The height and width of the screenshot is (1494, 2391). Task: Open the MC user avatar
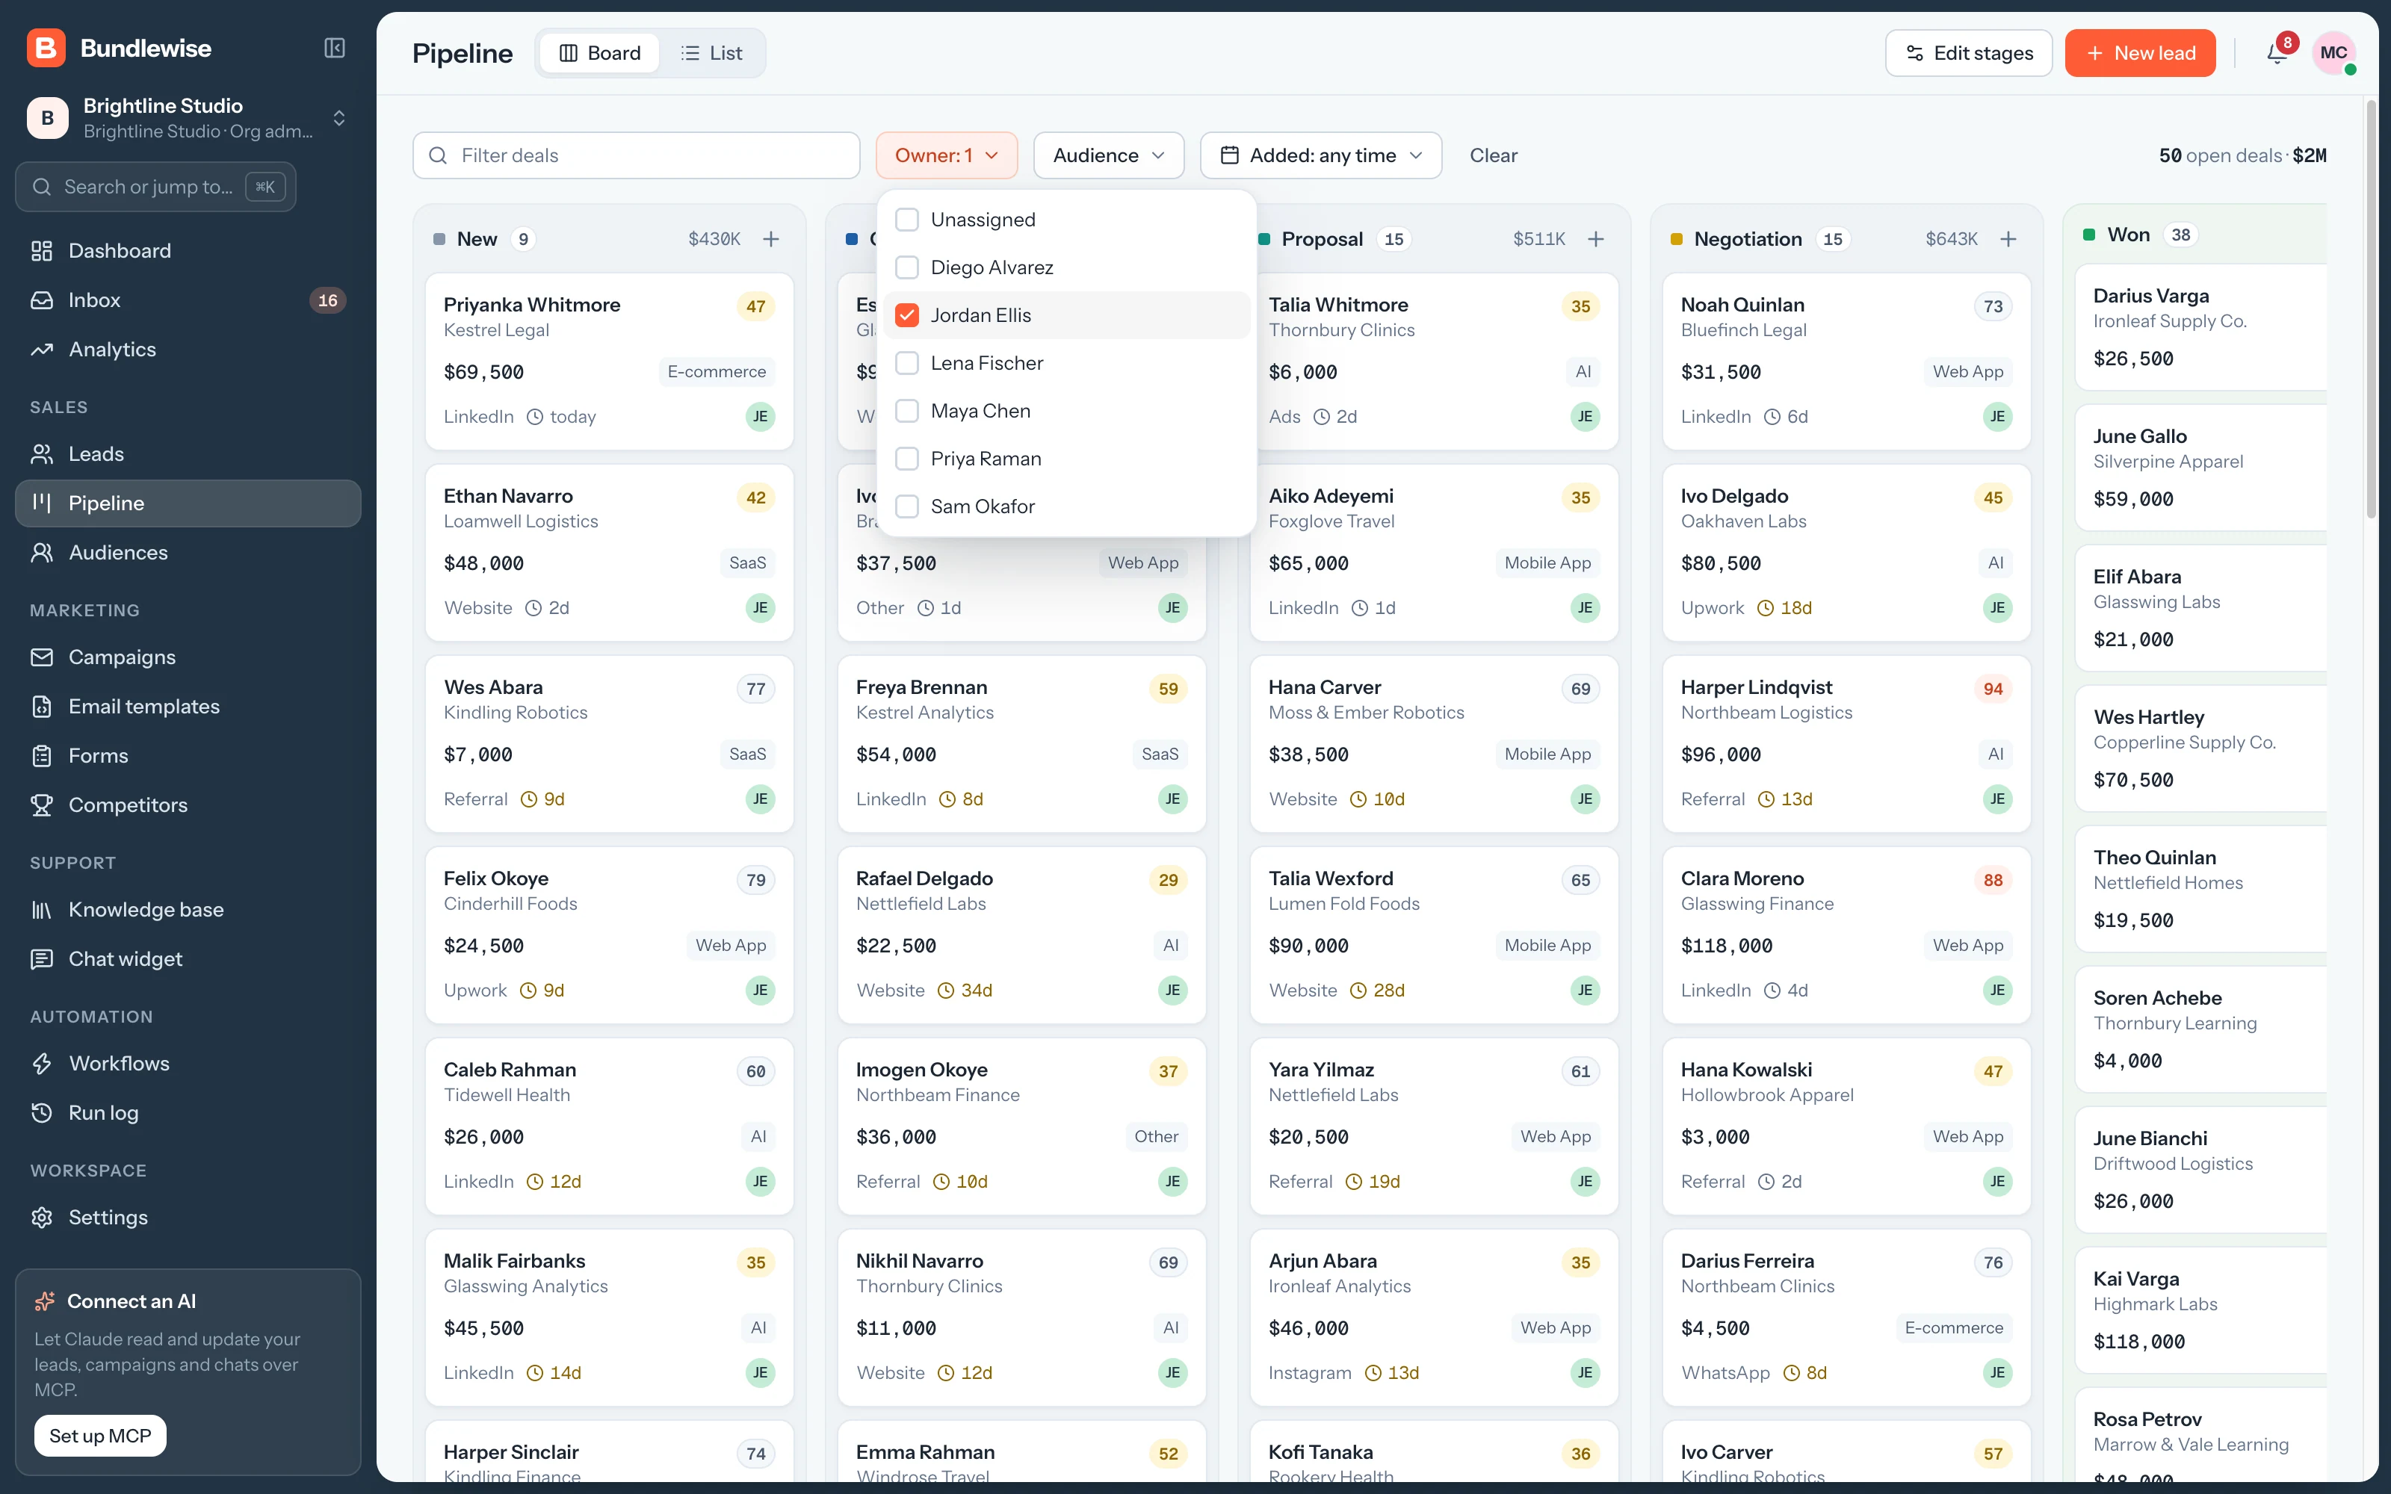point(2333,52)
